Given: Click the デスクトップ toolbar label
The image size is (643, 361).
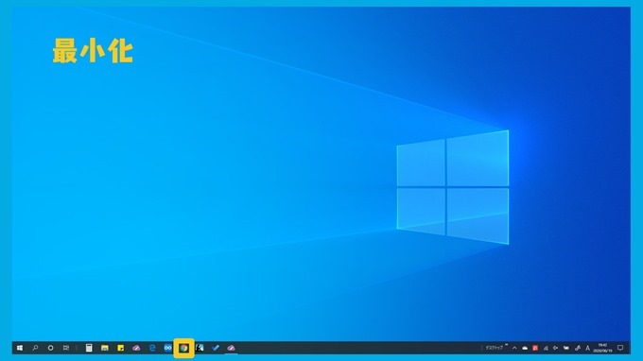Looking at the screenshot, I should 494,348.
